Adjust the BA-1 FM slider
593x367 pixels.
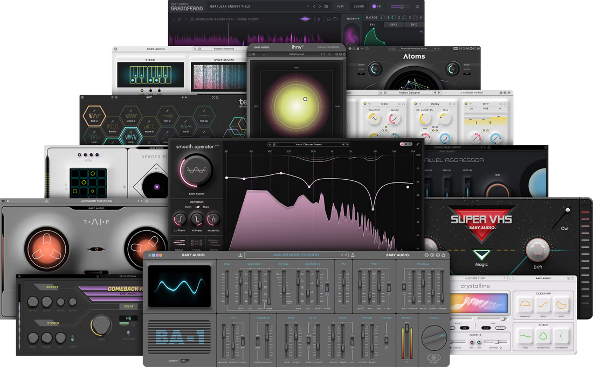point(343,287)
